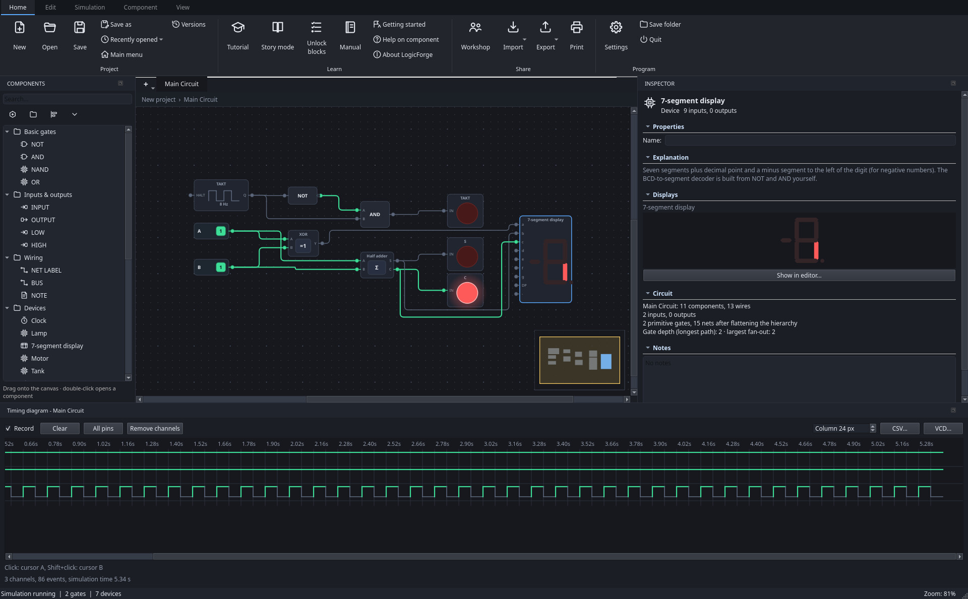This screenshot has height=599, width=968.
Task: Click the Remove channels button
Action: pyautogui.click(x=155, y=428)
